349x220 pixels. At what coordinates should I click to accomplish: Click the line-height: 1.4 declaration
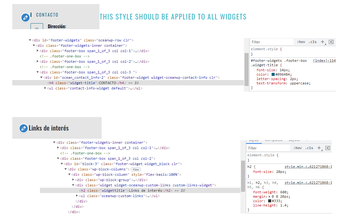[x=270, y=206]
